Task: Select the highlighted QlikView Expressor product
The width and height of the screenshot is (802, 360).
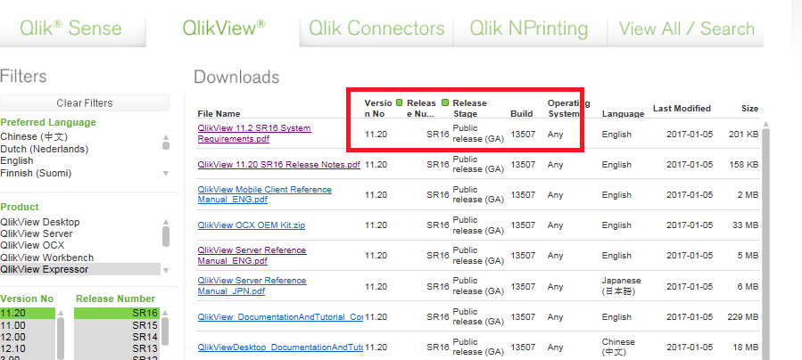Action: (x=80, y=270)
